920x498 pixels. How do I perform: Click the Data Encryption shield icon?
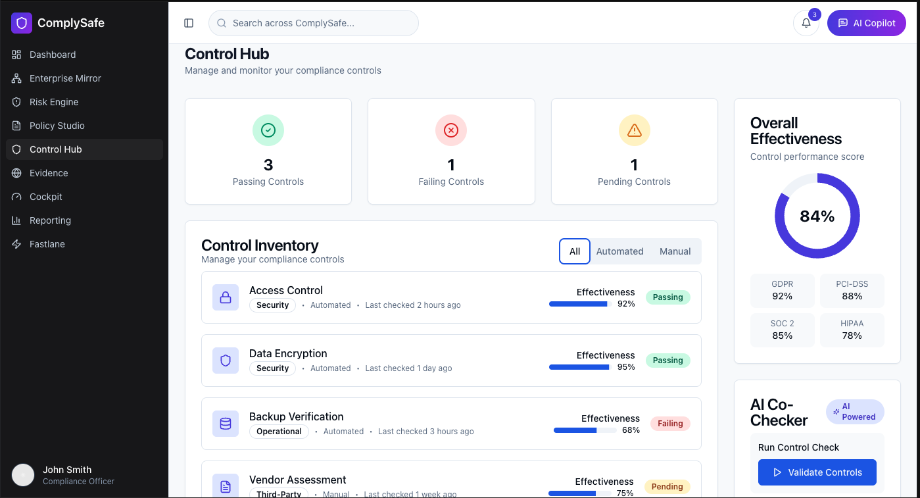point(226,361)
